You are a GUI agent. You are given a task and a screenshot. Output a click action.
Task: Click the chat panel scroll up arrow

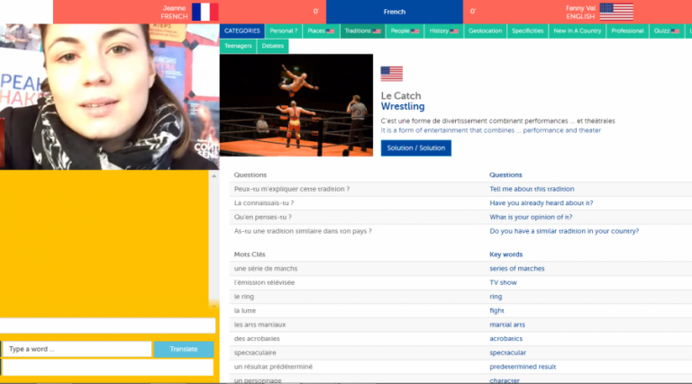coord(214,176)
